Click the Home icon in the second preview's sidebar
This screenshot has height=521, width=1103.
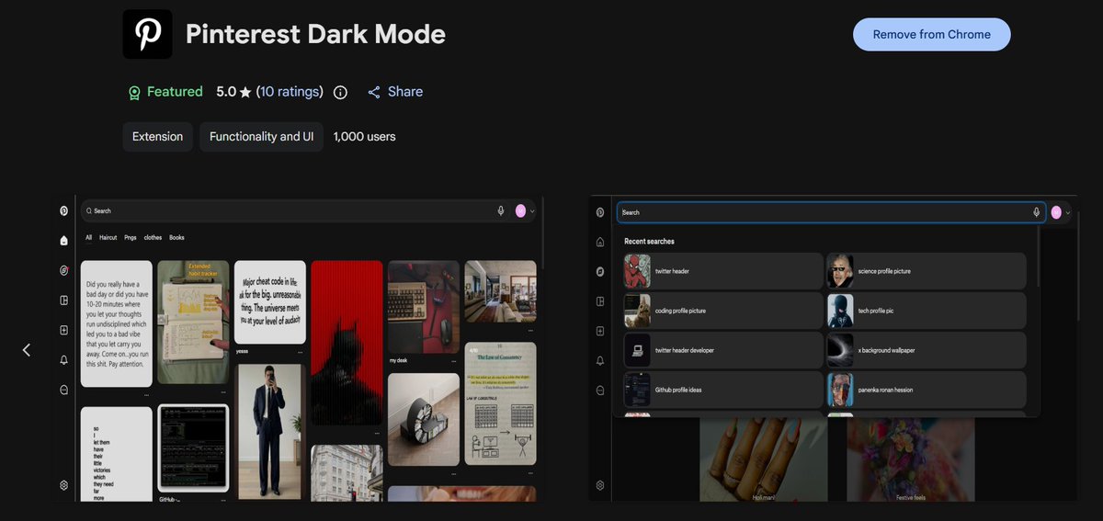click(600, 243)
